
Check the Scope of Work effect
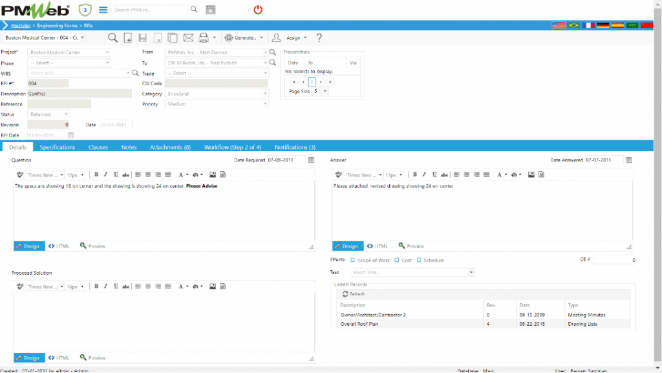pyautogui.click(x=352, y=260)
